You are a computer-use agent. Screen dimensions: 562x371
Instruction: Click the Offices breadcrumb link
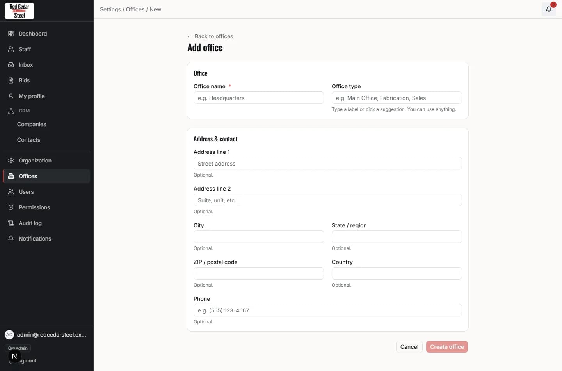(135, 9)
